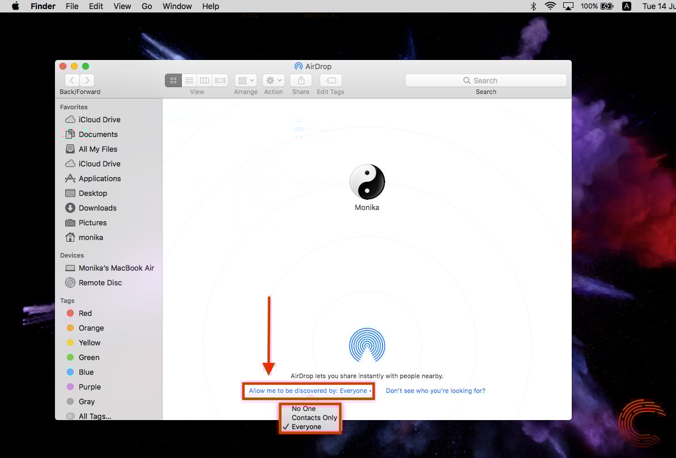Open the 'Allow me to be discovered by' dropdown
The image size is (676, 458).
pos(310,391)
